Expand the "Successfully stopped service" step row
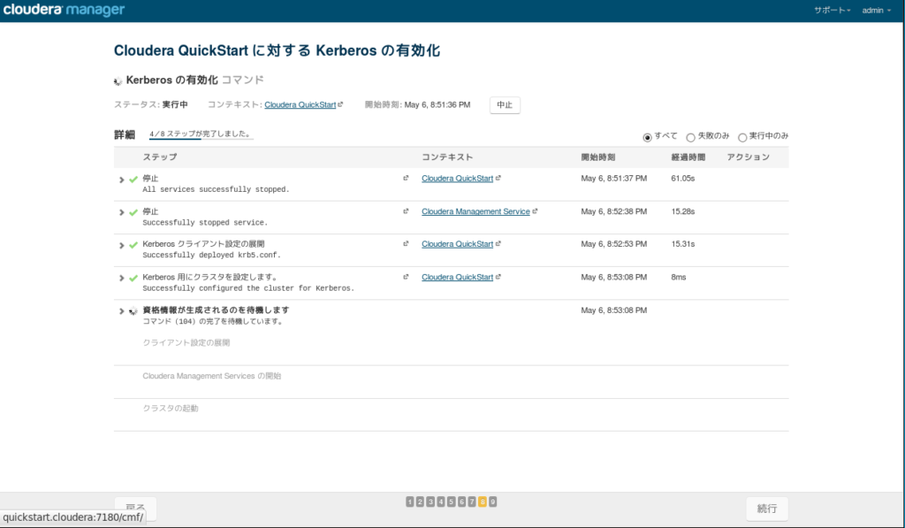Viewport: 905px width, 528px height. click(121, 212)
